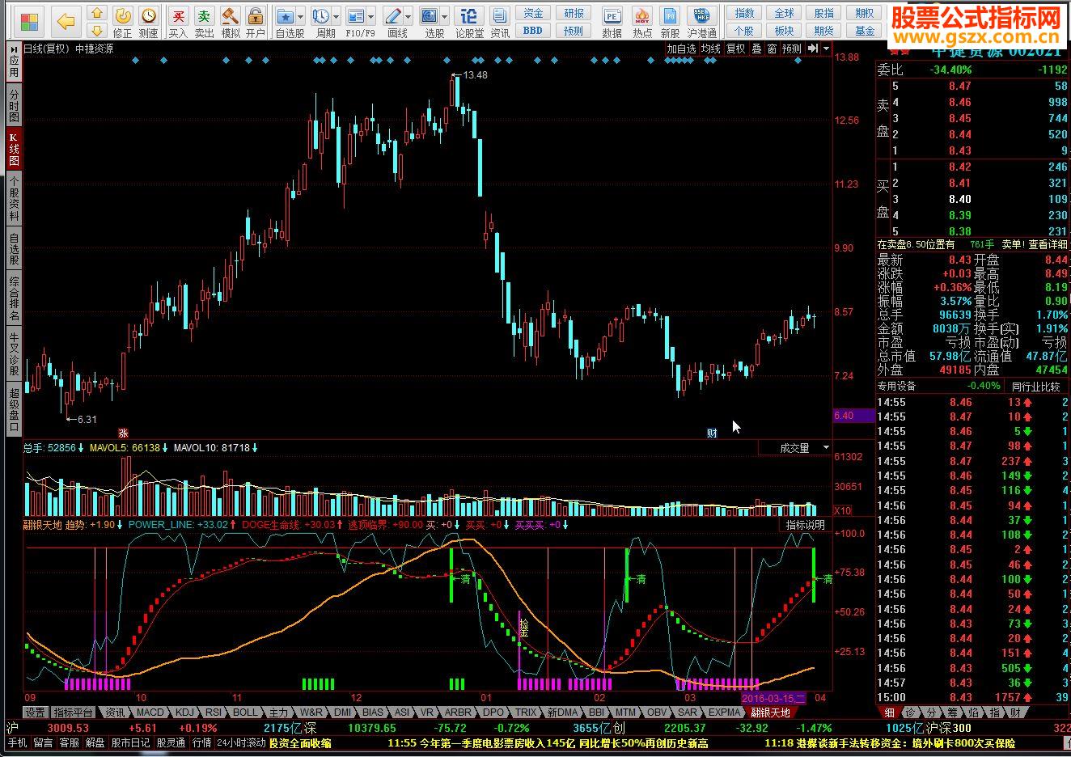This screenshot has height=757, width=1071.
Task: Click the 加自选 add-to-watchlist button
Action: pyautogui.click(x=681, y=49)
